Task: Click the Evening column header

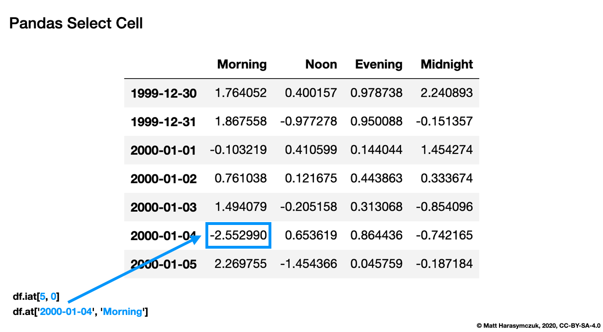Action: pos(378,64)
